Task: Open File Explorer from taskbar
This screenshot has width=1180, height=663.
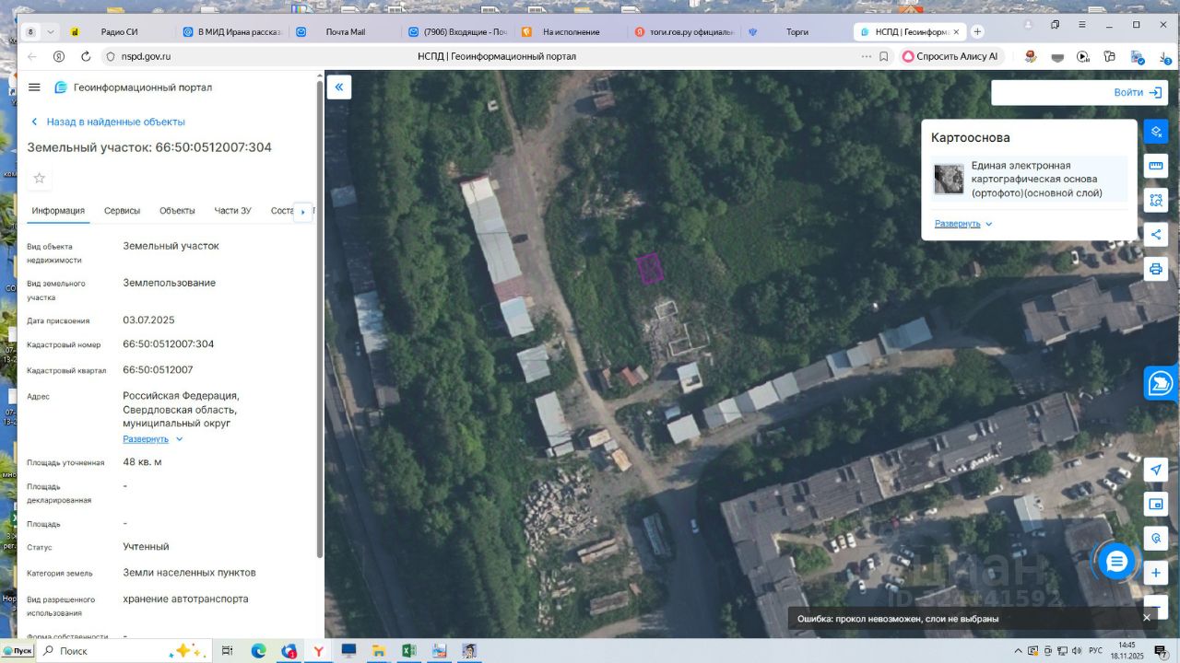Action: click(378, 651)
